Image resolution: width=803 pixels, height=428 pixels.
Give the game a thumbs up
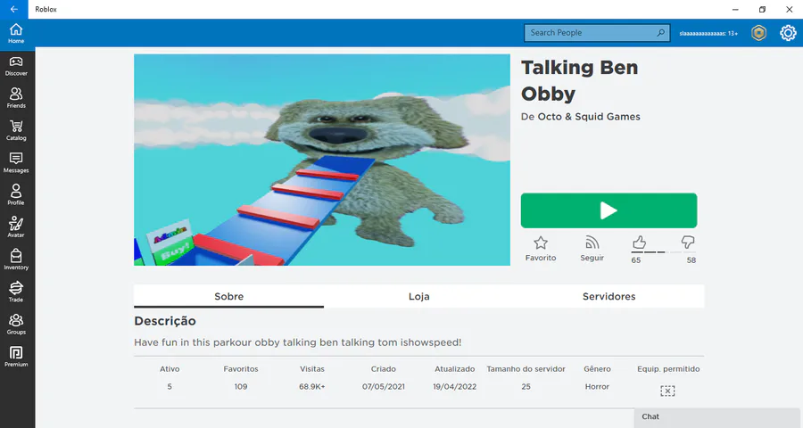pyautogui.click(x=639, y=243)
